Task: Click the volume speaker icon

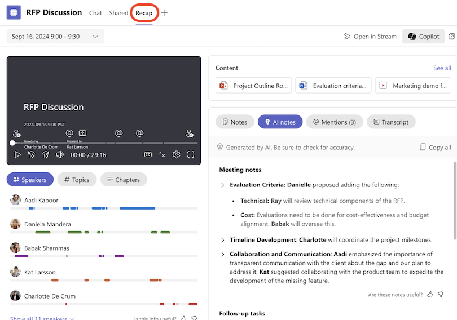Action: 60,154
